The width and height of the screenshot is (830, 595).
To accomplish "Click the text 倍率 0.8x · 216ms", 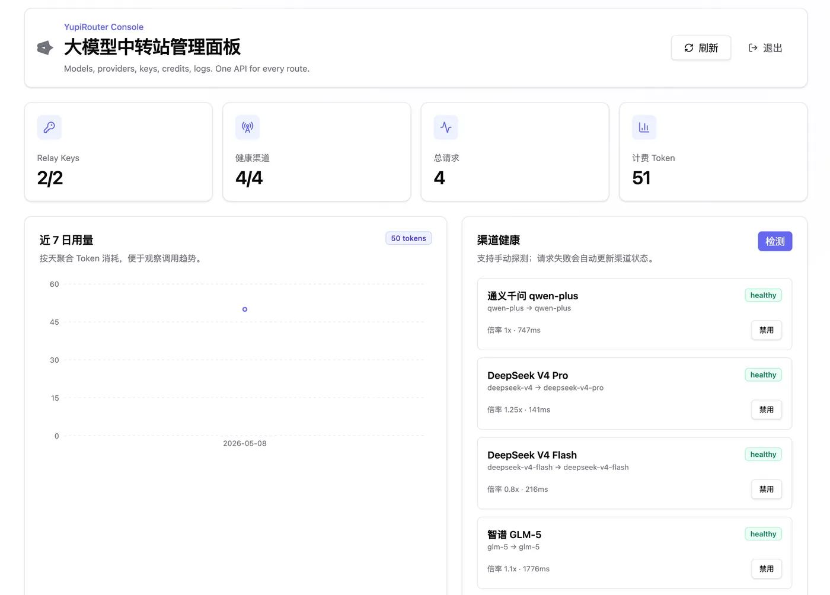I will pyautogui.click(x=518, y=490).
